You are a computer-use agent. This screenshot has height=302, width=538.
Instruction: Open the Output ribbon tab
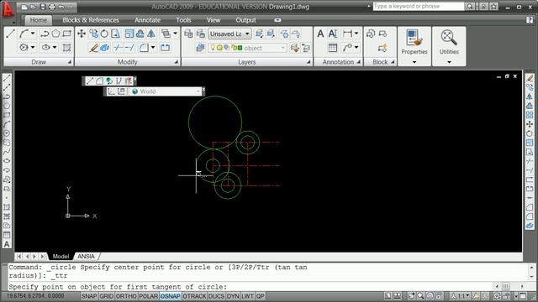[245, 20]
